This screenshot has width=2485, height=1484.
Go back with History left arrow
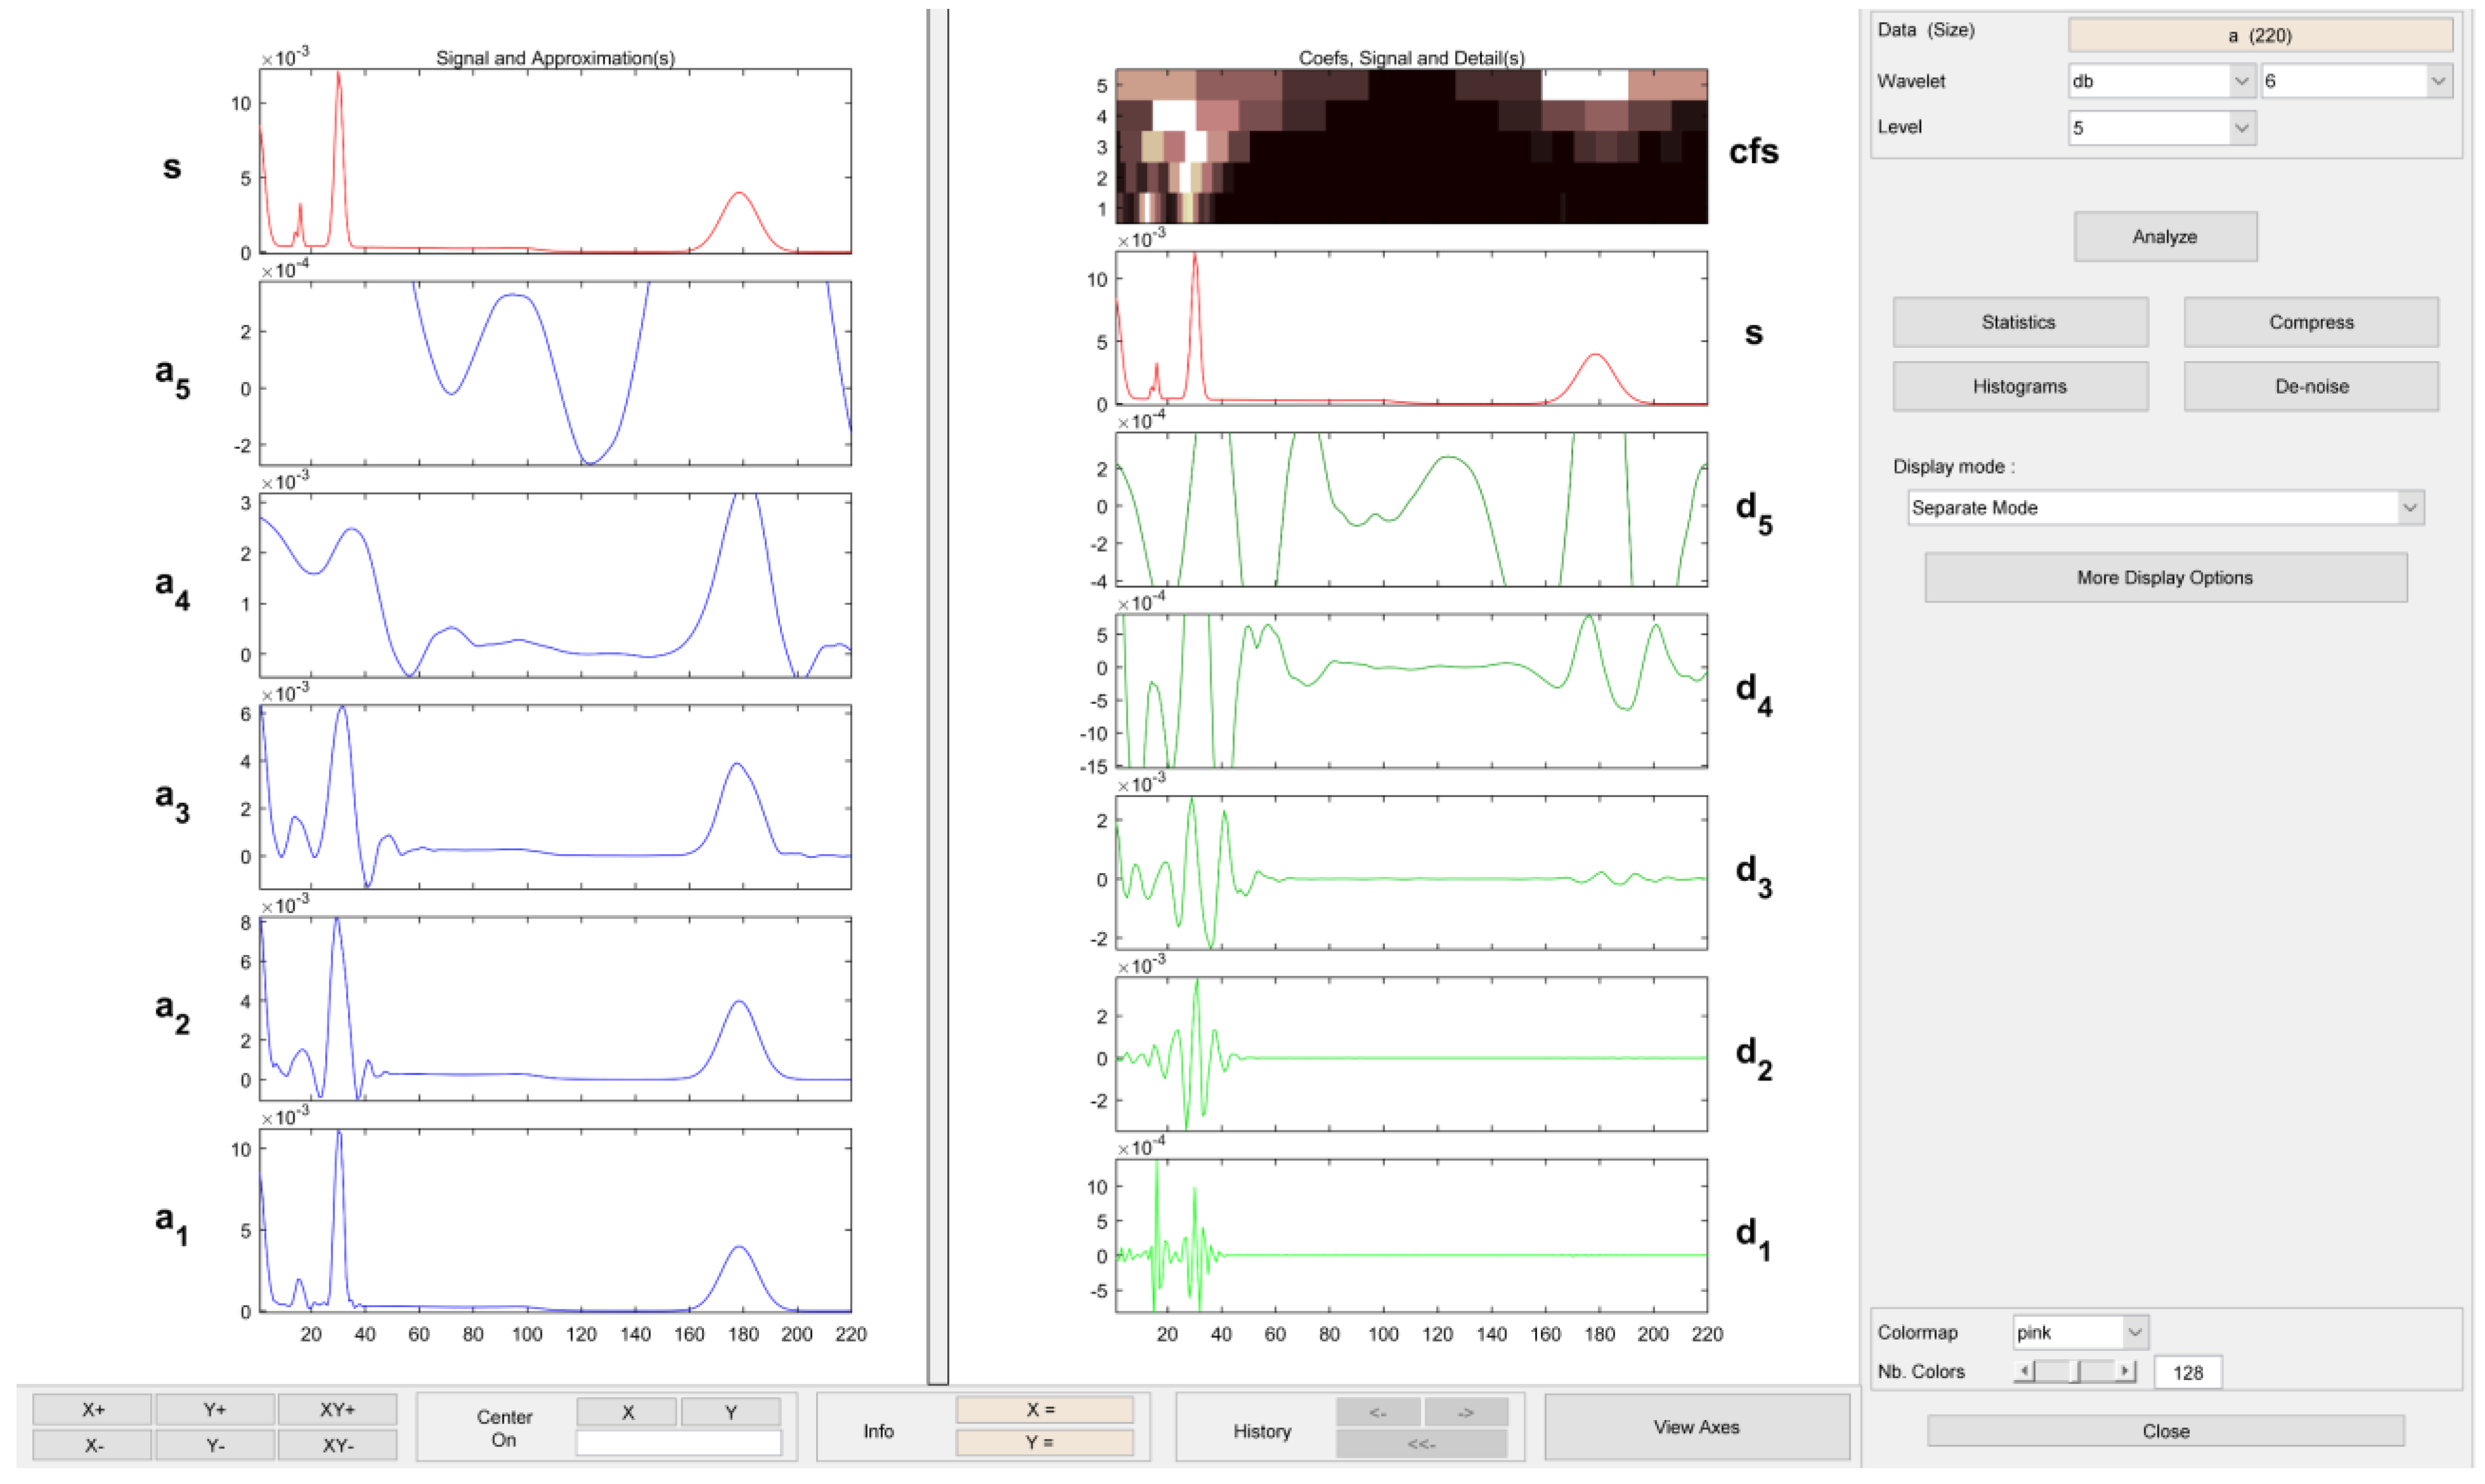pyautogui.click(x=1378, y=1413)
